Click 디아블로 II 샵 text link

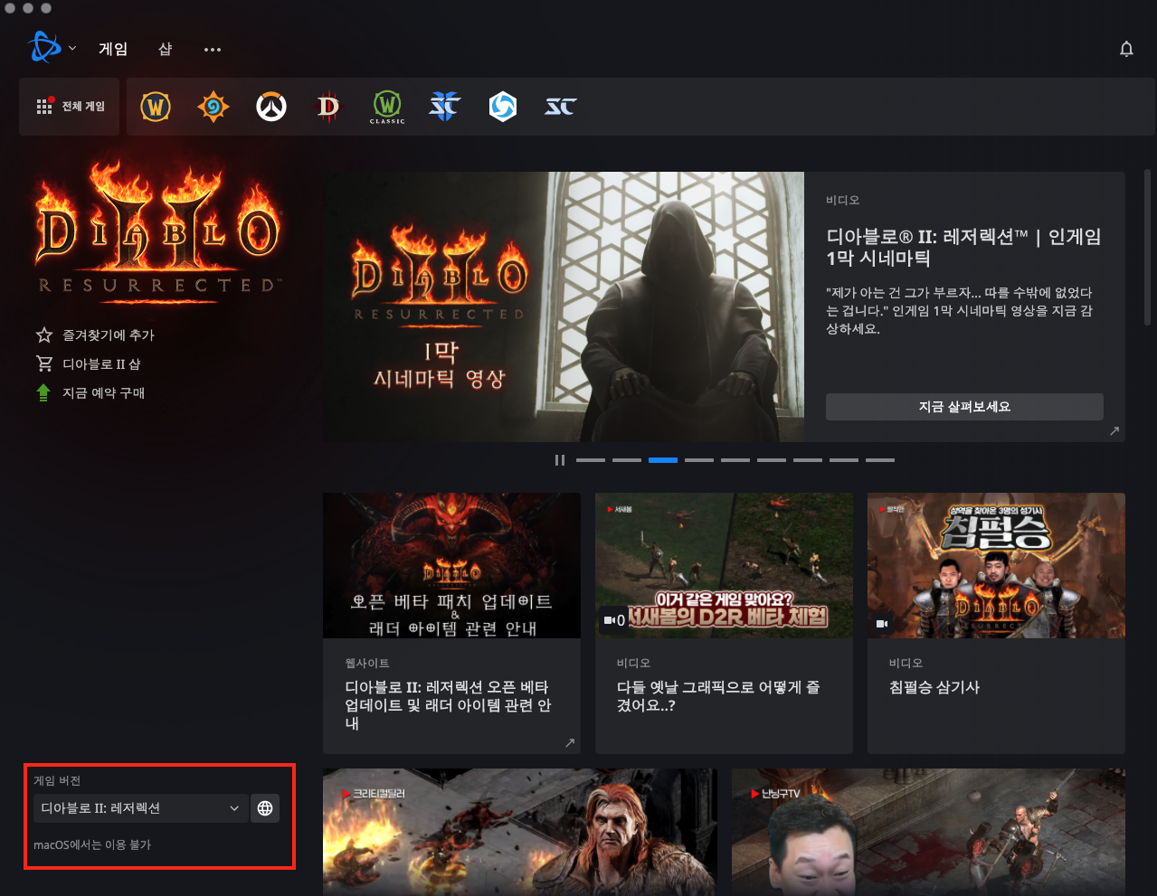click(x=101, y=363)
